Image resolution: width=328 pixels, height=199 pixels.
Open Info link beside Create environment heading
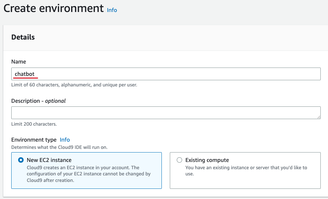[x=112, y=10]
